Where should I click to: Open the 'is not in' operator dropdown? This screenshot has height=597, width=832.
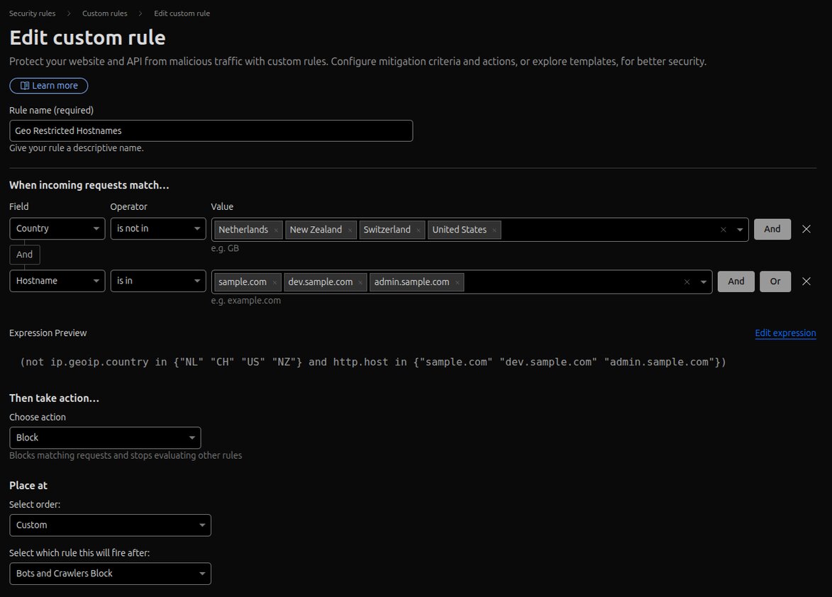pyautogui.click(x=158, y=229)
